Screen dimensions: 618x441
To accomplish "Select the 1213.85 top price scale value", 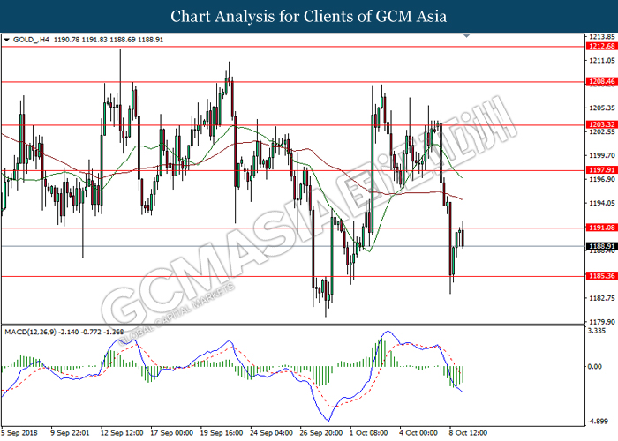I will 600,37.
